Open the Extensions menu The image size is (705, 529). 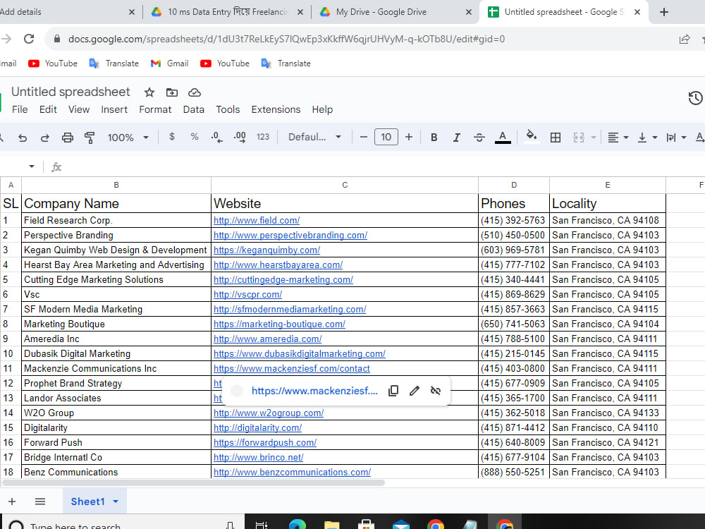[x=276, y=109]
